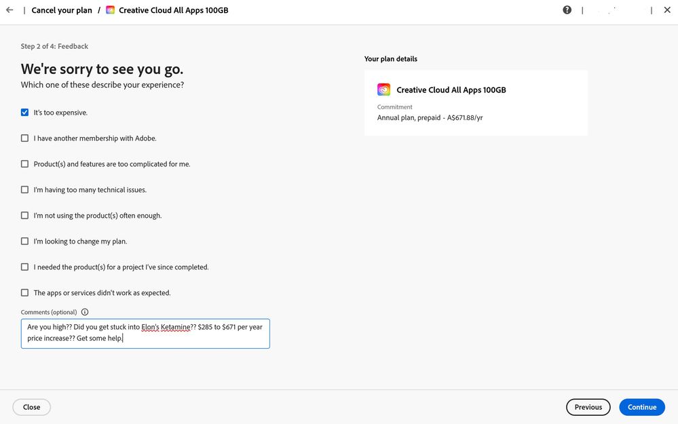Screen dimensions: 678x424
Task: Click the comments info icon
Action: coord(85,312)
